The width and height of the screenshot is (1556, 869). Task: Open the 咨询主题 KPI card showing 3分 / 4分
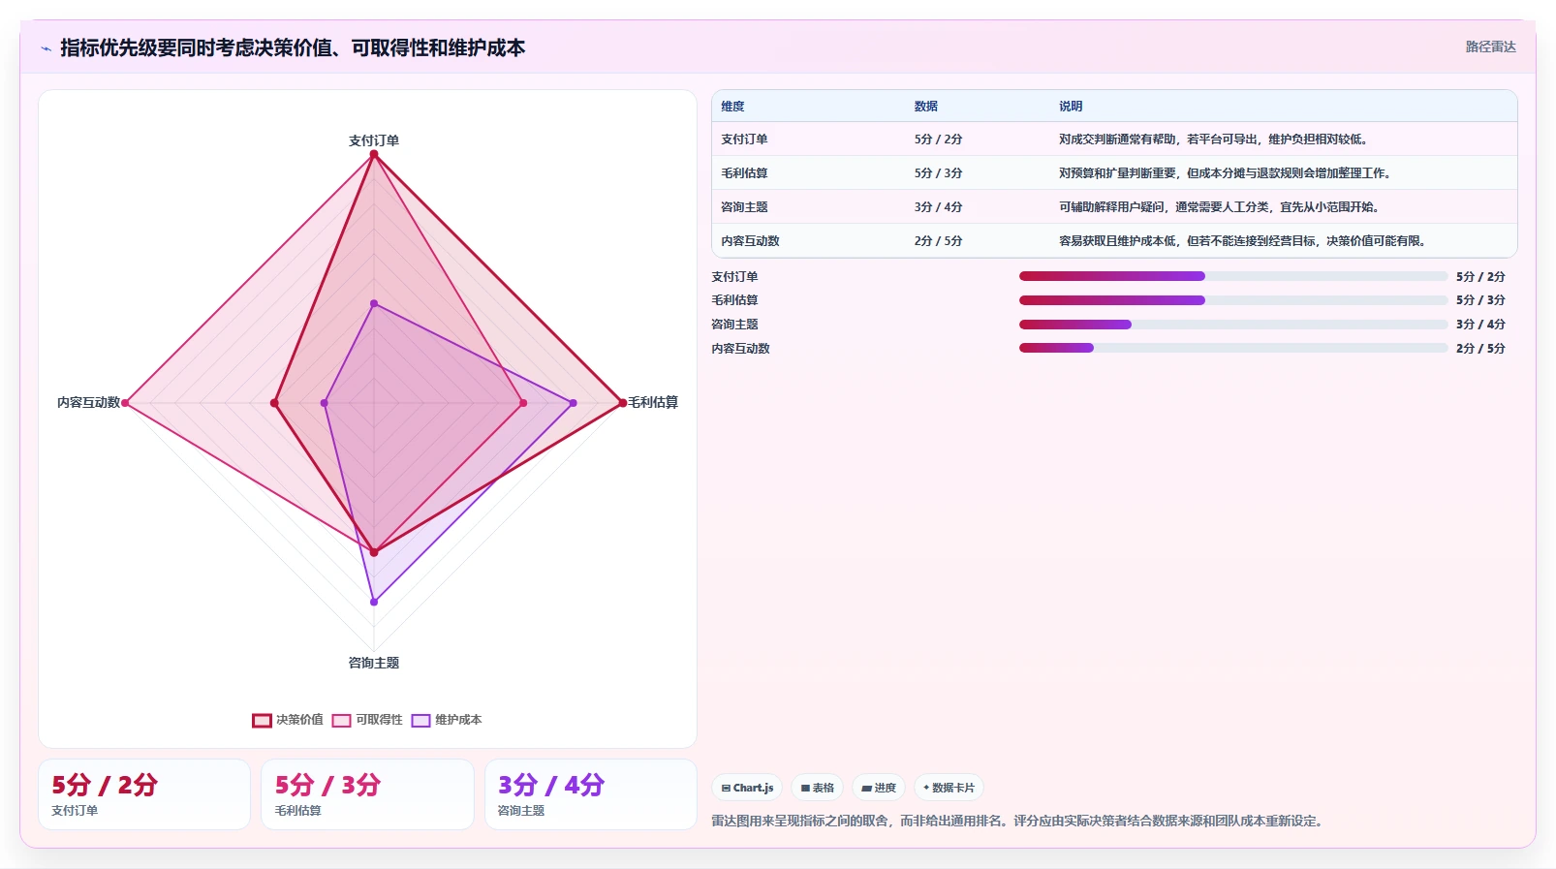coord(590,794)
